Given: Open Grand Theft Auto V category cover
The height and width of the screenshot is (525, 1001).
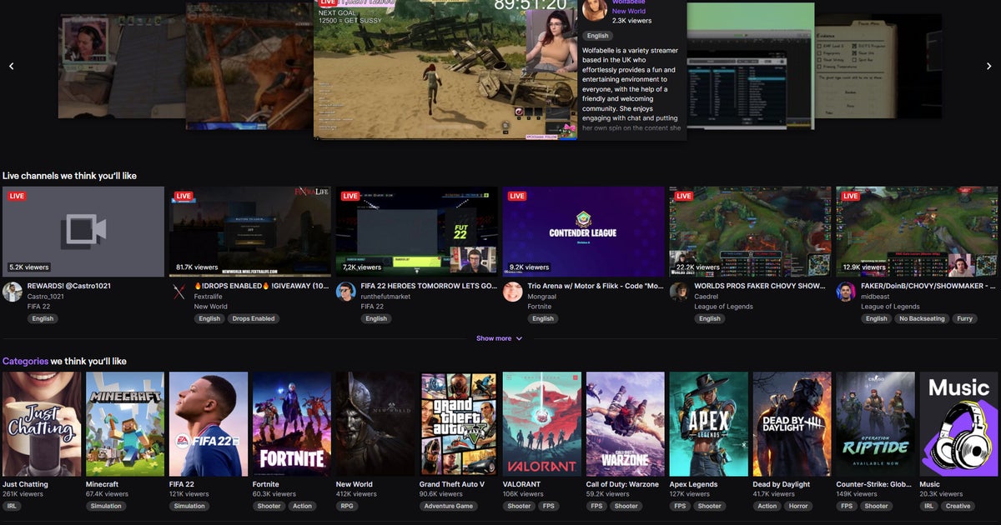Looking at the screenshot, I should 459,424.
